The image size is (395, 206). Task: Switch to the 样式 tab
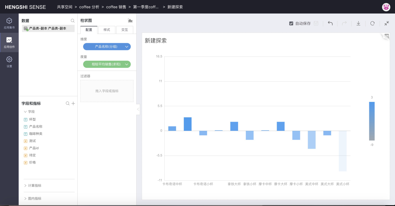click(107, 30)
